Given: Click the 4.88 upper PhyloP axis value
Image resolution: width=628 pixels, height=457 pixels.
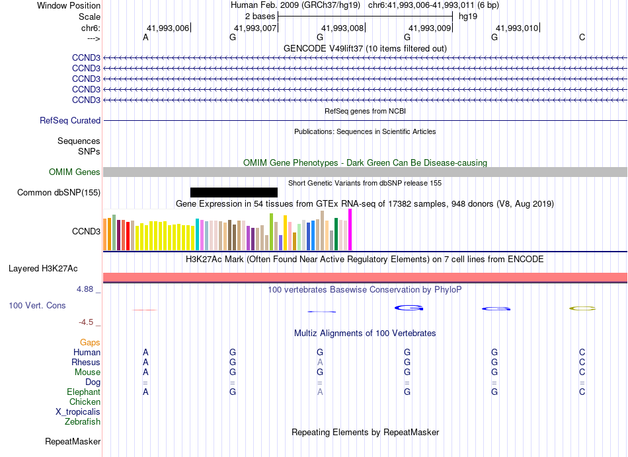Looking at the screenshot, I should [85, 289].
